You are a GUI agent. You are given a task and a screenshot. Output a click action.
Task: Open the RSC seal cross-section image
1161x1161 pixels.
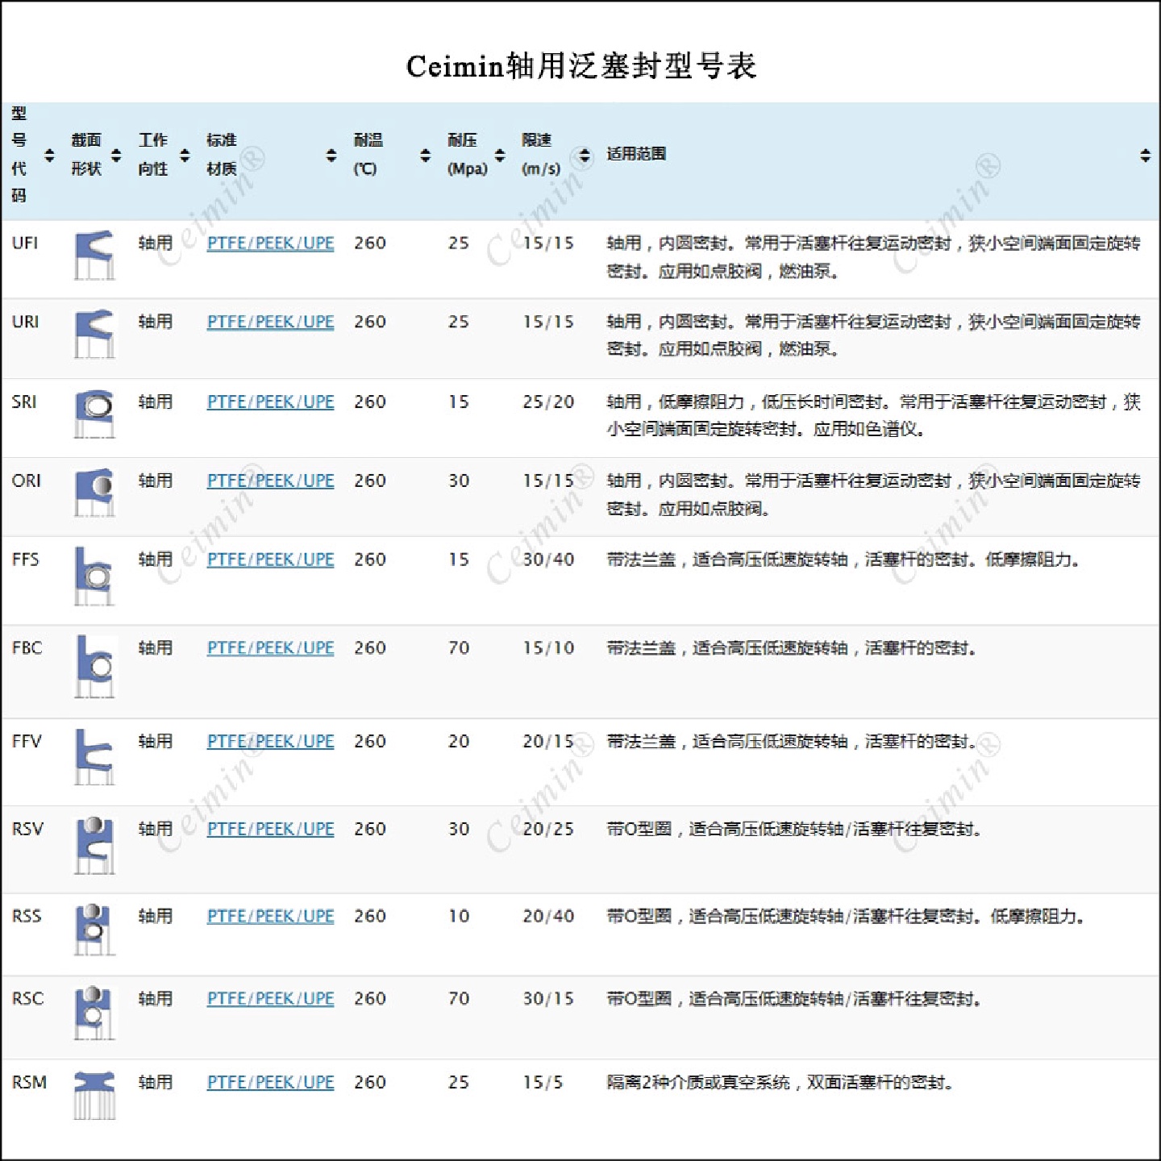[x=95, y=1013]
